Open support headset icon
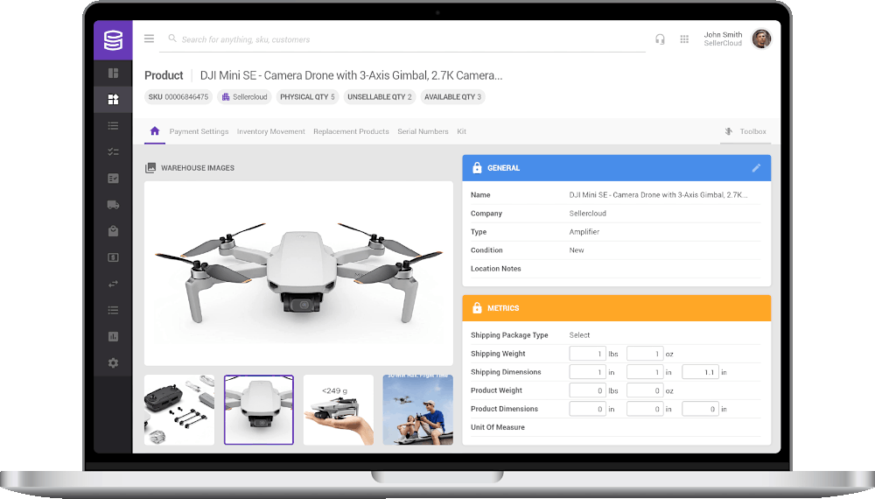Screen dimensions: 875x499 coord(660,39)
